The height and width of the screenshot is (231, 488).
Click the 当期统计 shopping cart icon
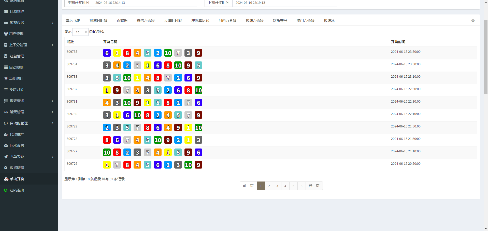6,78
